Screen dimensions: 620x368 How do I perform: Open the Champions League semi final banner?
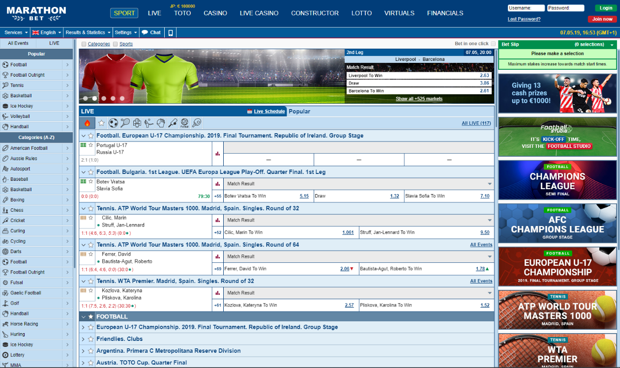coord(558,180)
